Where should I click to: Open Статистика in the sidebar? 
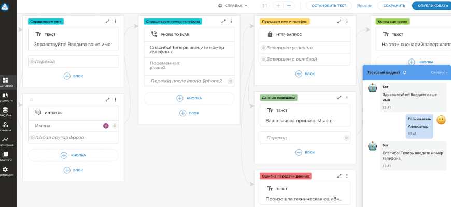[x=5, y=141]
